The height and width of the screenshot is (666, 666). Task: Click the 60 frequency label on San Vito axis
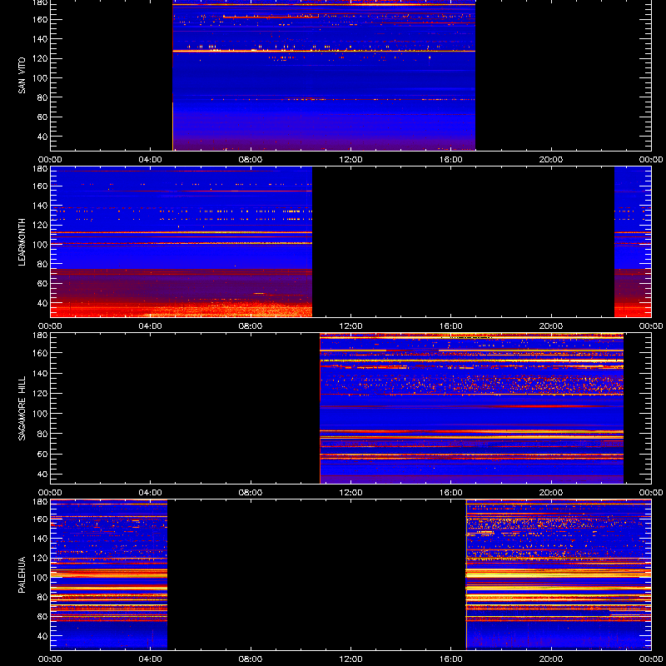click(x=42, y=117)
